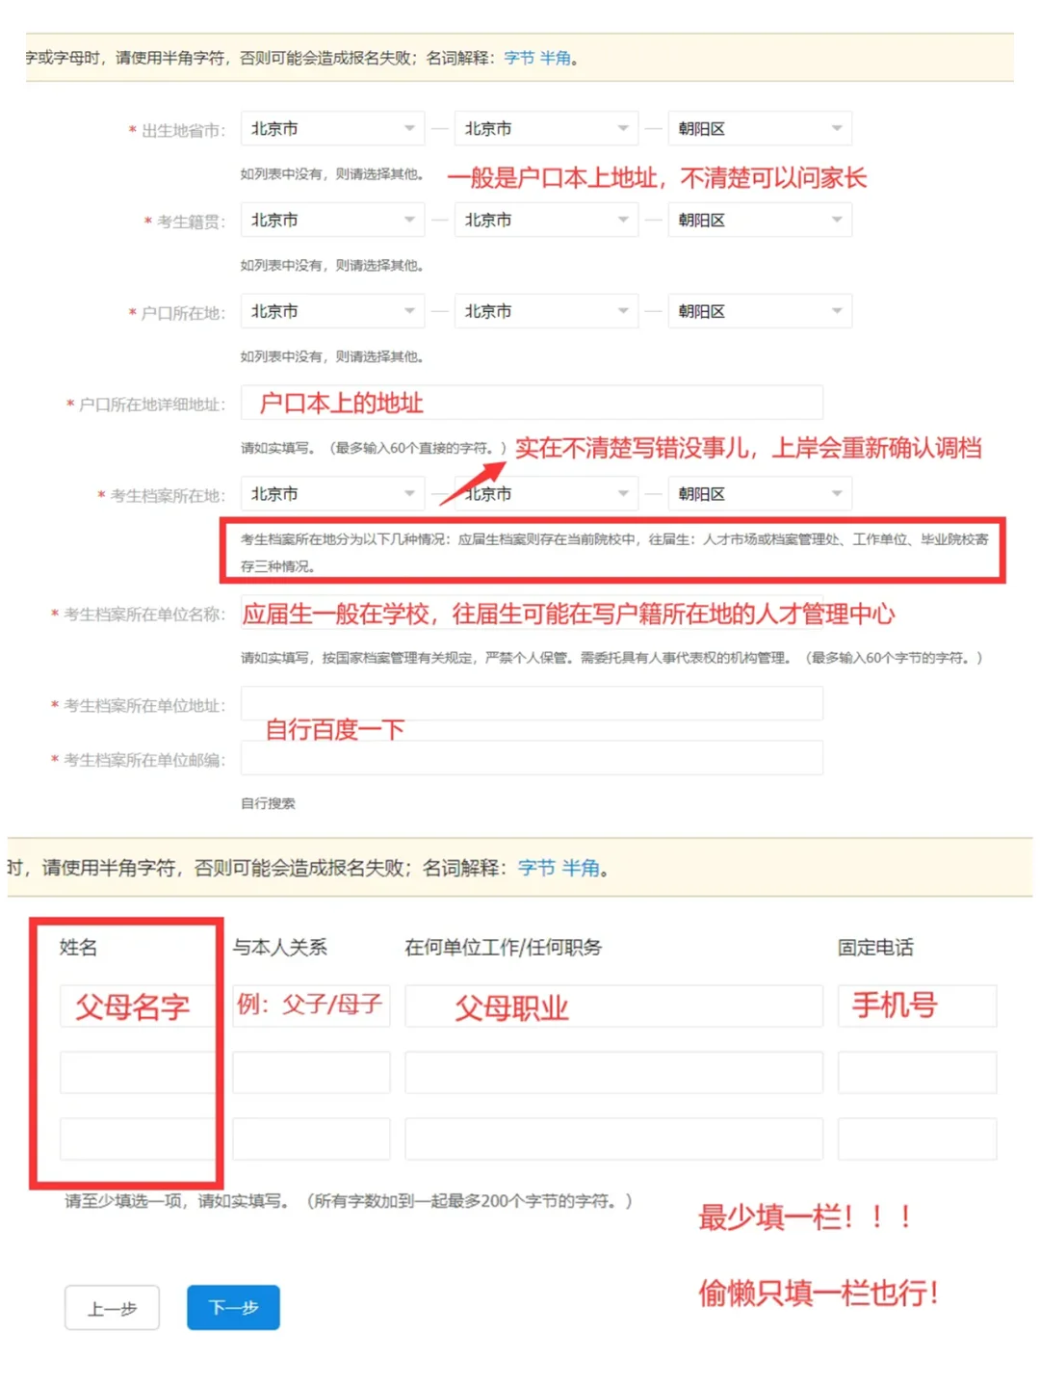Viewport: 1040px width, 1386px height.
Task: Click the 考生档案所在单位地址 input field
Action: click(x=530, y=703)
